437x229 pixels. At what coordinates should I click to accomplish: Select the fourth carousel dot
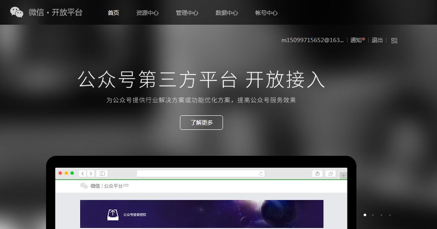pyautogui.click(x=390, y=215)
